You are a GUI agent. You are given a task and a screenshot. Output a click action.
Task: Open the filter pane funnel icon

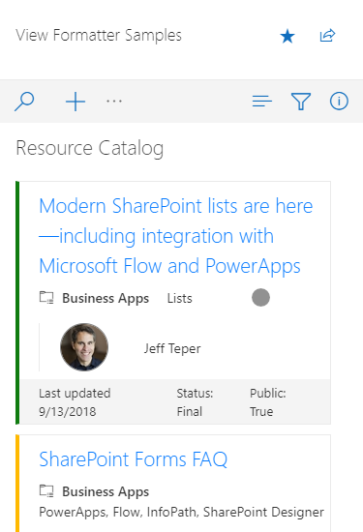click(x=301, y=102)
